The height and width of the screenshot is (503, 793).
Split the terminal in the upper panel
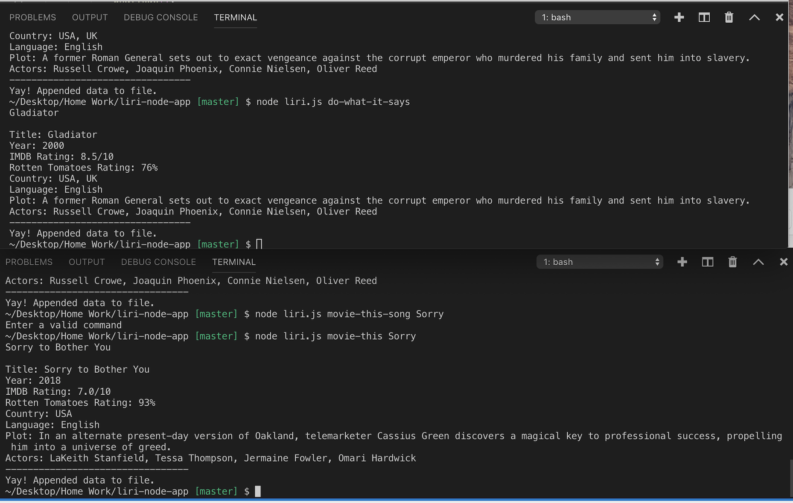click(704, 17)
